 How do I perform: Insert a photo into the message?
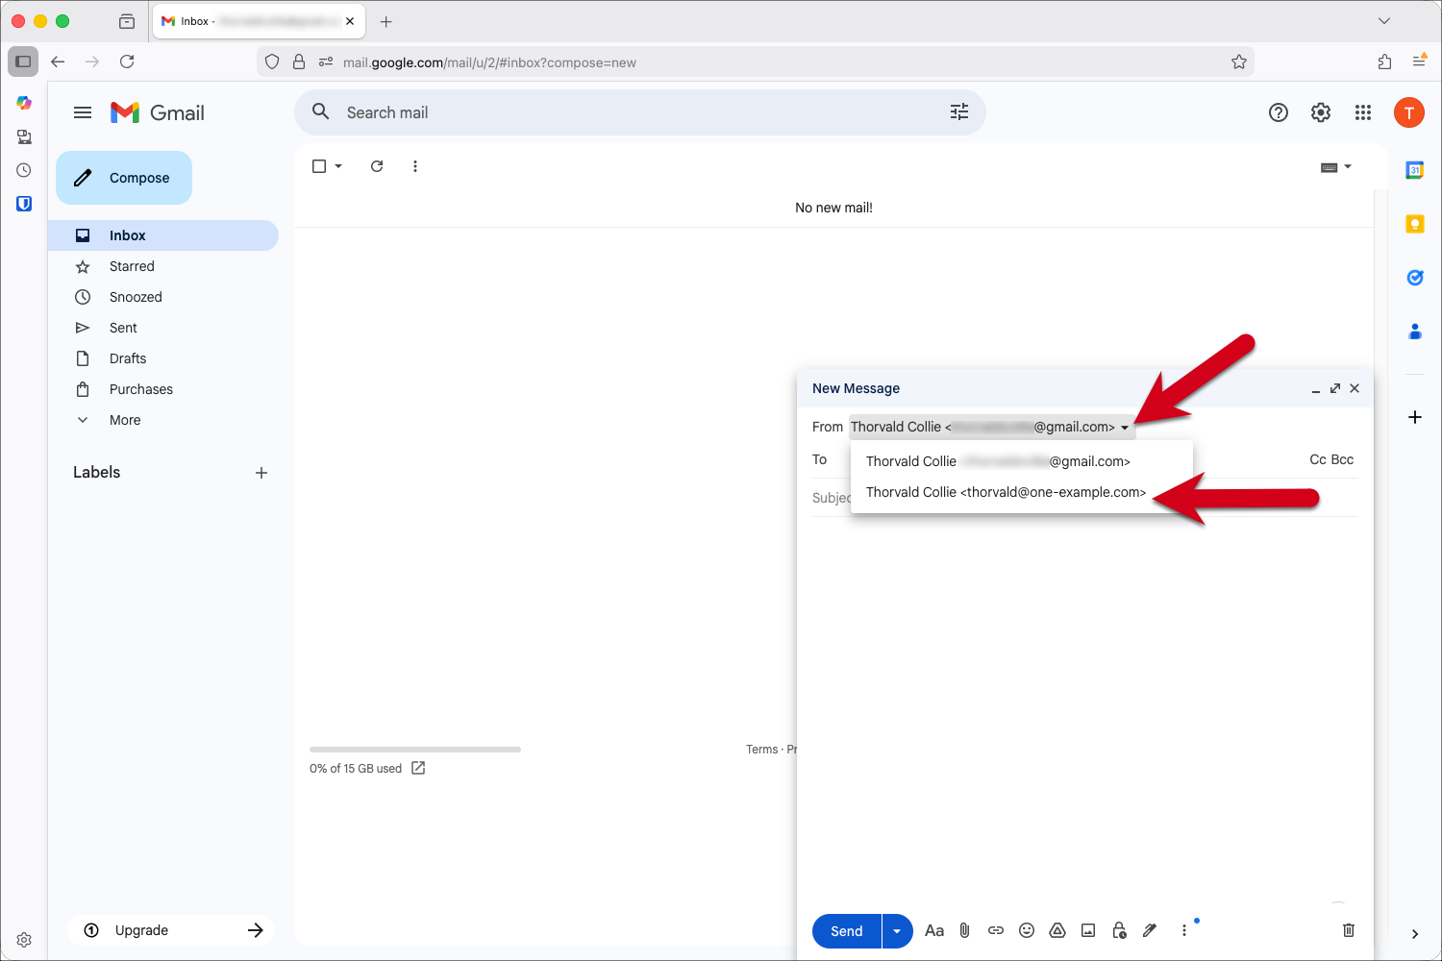[x=1088, y=930]
